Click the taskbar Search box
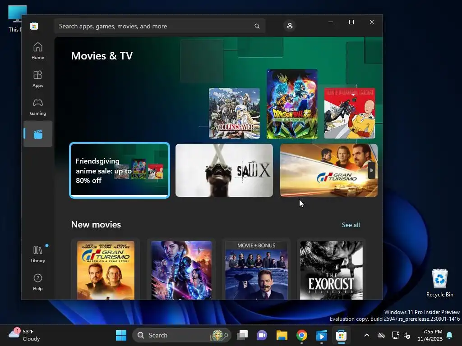The height and width of the screenshot is (346, 462). (x=181, y=335)
